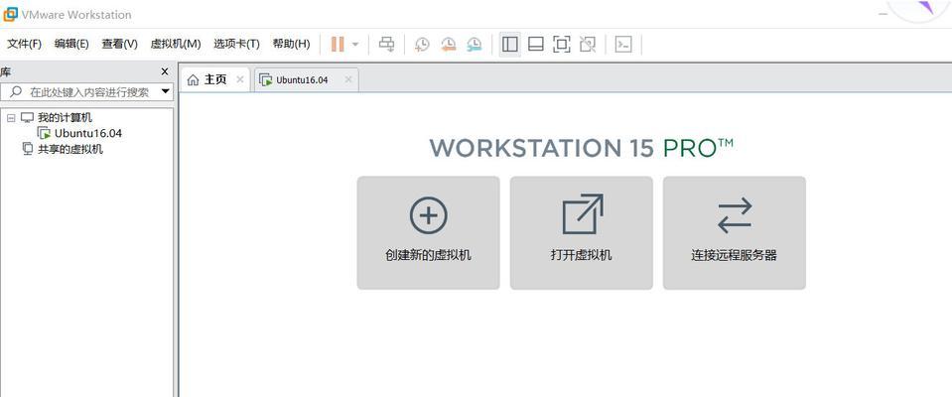Click the library search input field
The image size is (952, 397).
click(x=88, y=92)
